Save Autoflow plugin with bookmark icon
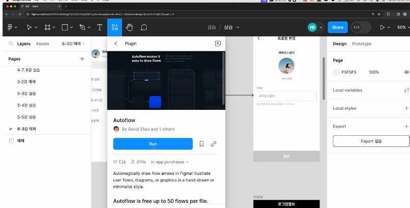 click(201, 144)
